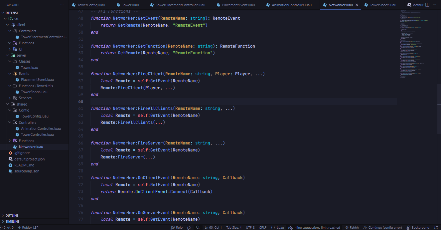Split the editor to the right
The image size is (441, 230).
[427, 5]
